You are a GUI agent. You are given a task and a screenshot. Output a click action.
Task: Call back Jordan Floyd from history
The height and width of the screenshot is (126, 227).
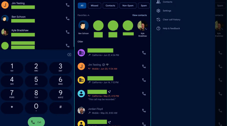click(144, 110)
